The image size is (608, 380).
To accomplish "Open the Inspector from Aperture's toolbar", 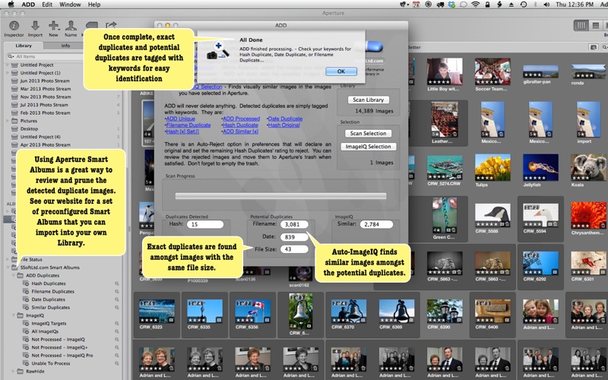I will tap(14, 27).
